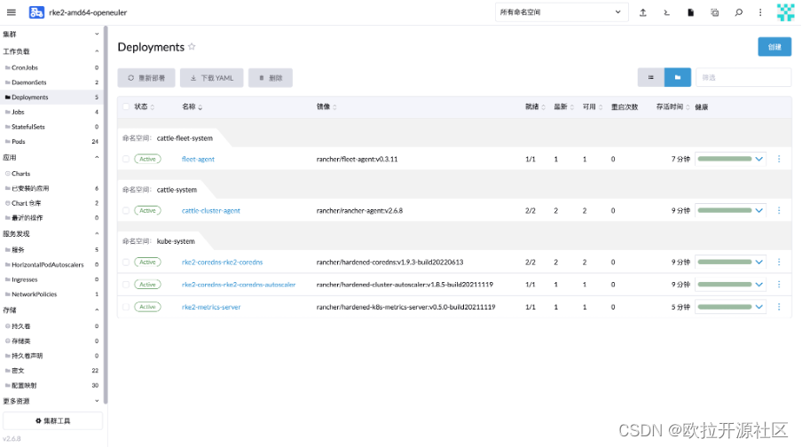Click the sidebar vertical scrollbar
Image resolution: width=802 pixels, height=447 pixels.
[106, 215]
